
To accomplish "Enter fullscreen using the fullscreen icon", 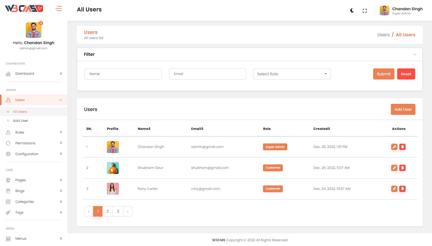I will 365,11.
